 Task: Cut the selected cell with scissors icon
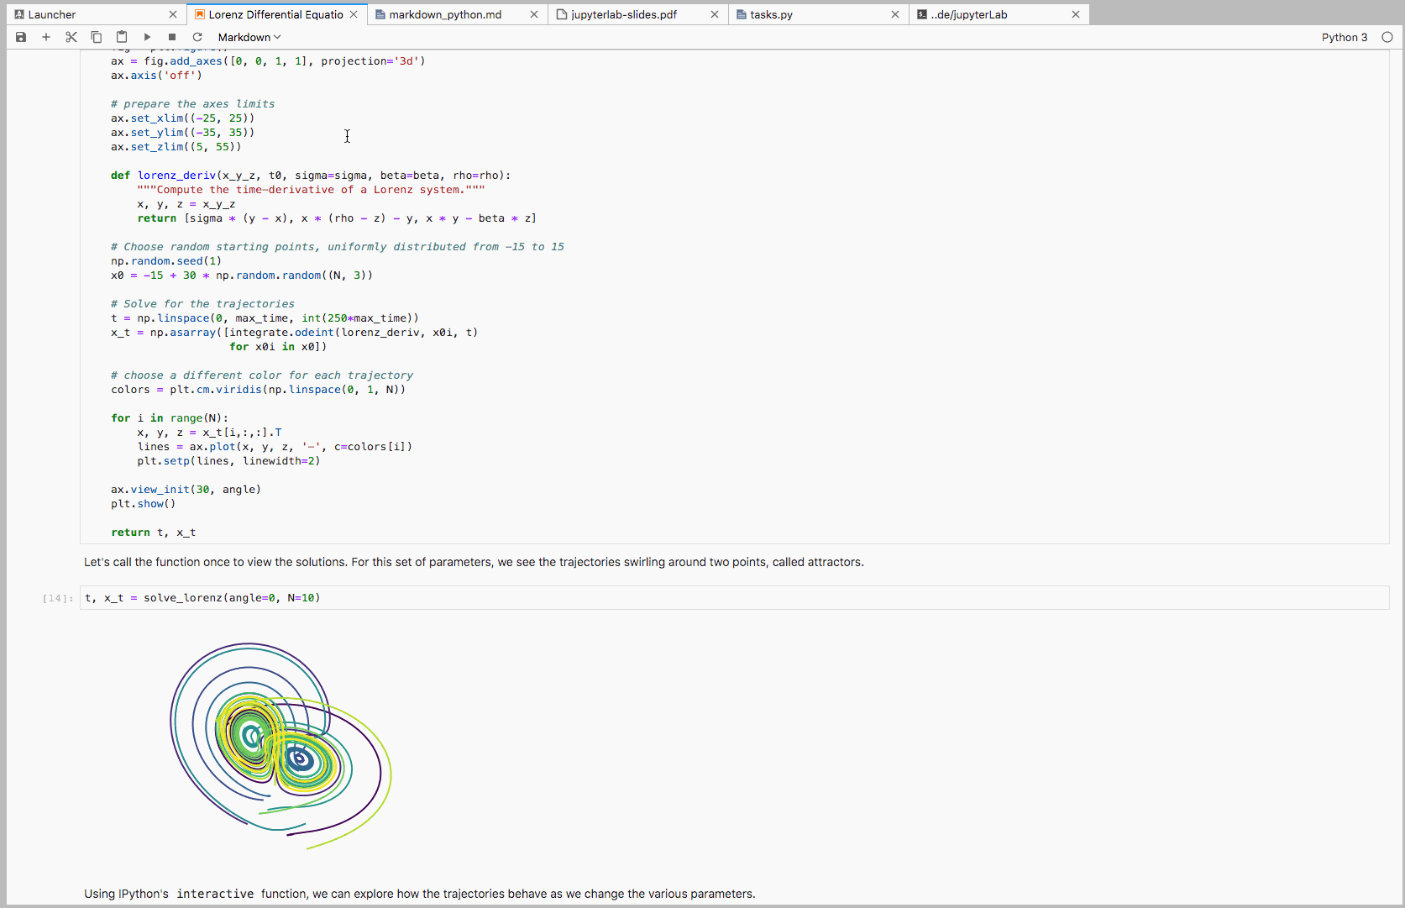pos(71,37)
